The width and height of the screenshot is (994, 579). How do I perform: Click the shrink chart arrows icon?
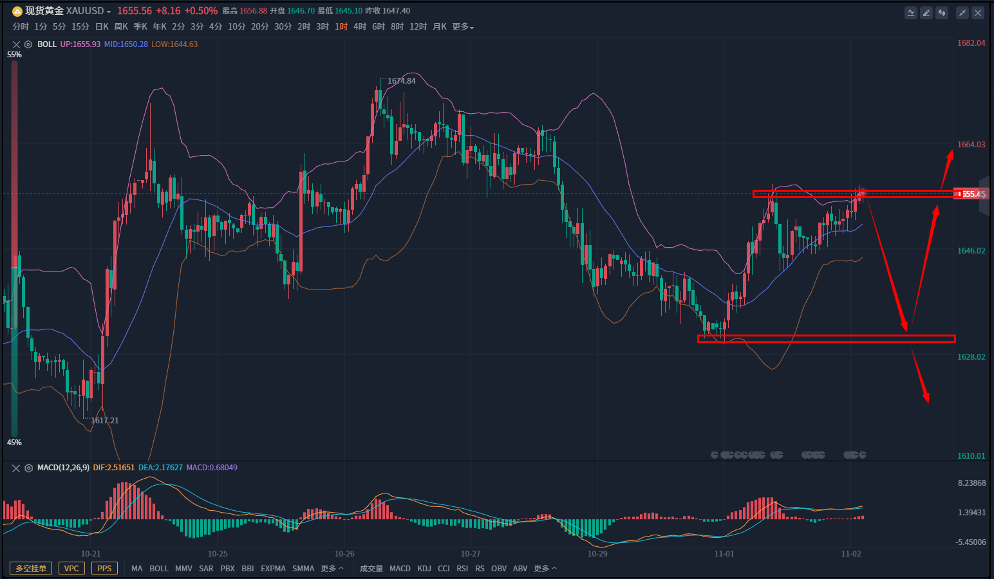(962, 13)
